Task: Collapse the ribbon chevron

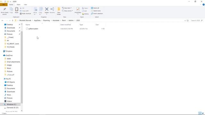Action: 201,4
